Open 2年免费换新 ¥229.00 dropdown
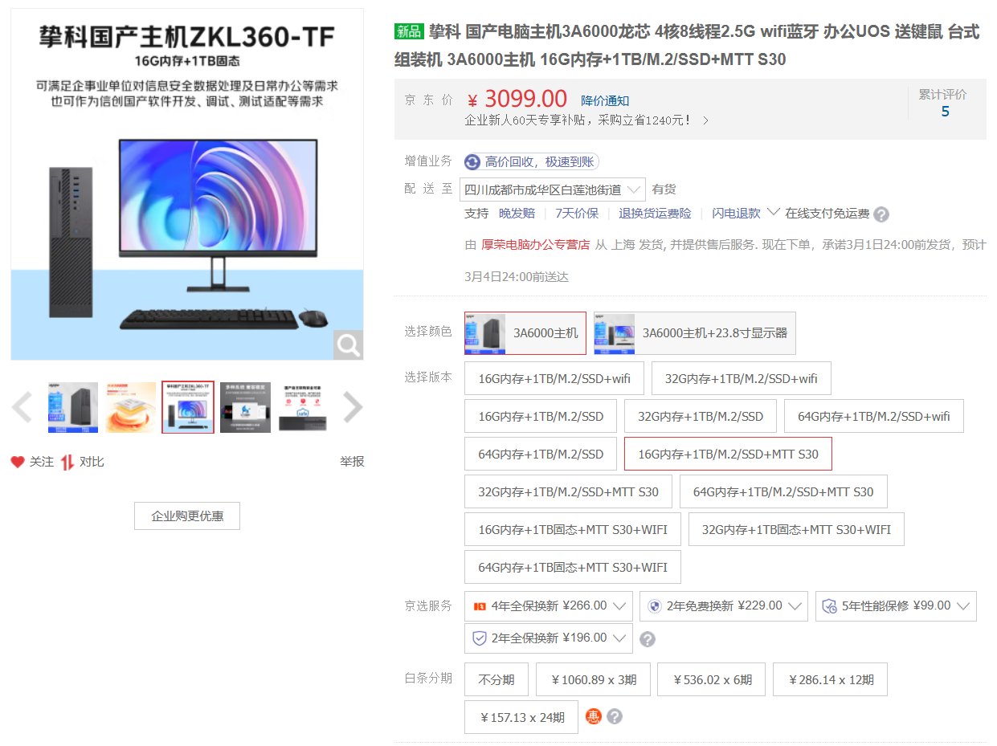Viewport: 997px width, 746px height. coord(724,606)
